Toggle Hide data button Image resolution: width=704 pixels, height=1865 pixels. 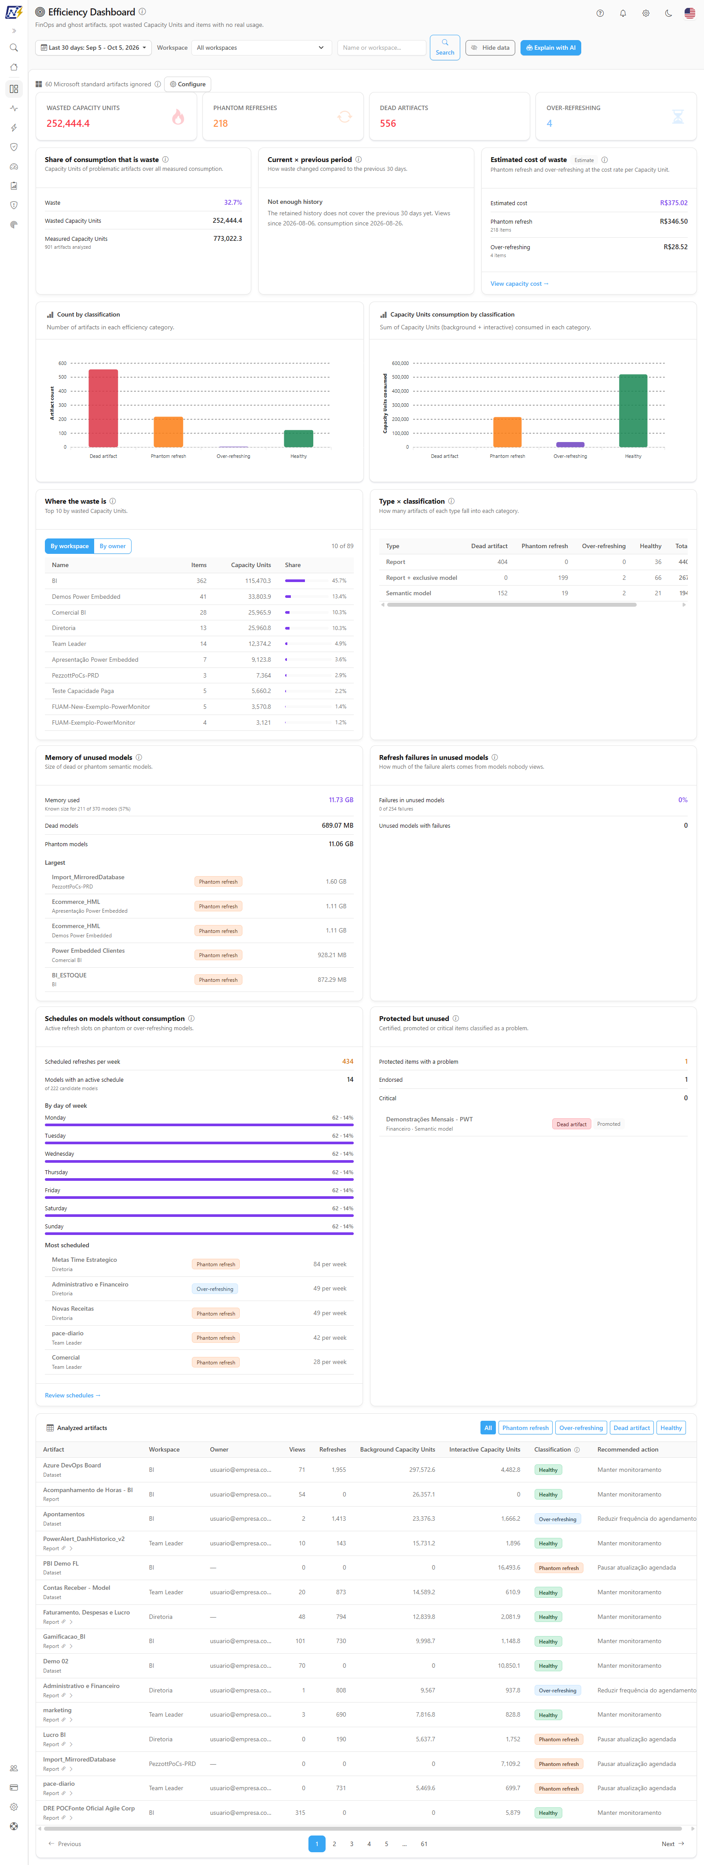tap(490, 48)
